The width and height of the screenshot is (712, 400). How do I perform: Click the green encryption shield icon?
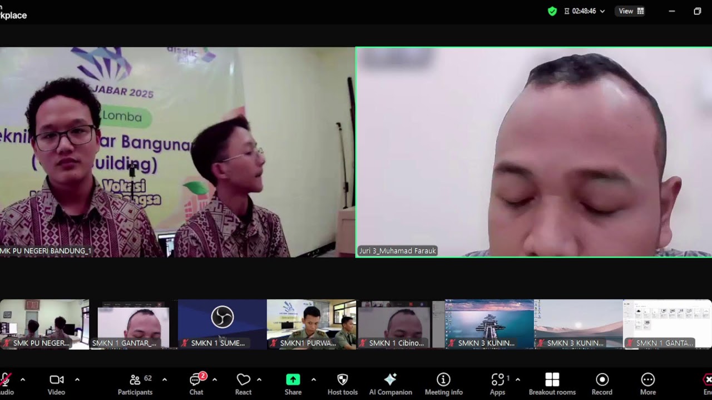(x=552, y=11)
